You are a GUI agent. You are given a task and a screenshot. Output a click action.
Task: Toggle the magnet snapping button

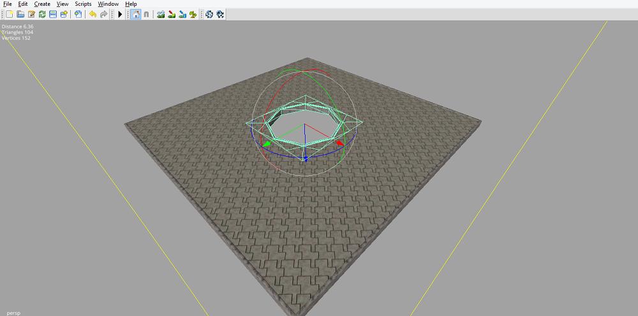(x=146, y=14)
